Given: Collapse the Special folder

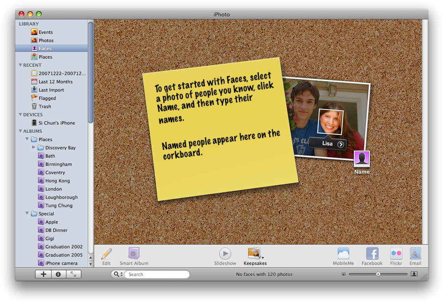Looking at the screenshot, I should click(x=27, y=213).
